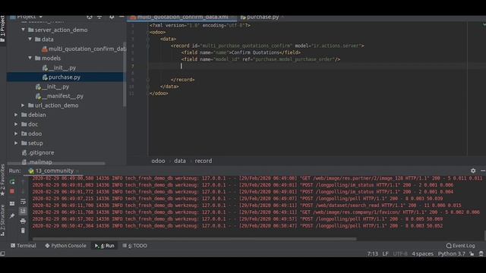Click odoo breadcrumb in editor
The width and height of the screenshot is (486, 273).
pyautogui.click(x=158, y=161)
